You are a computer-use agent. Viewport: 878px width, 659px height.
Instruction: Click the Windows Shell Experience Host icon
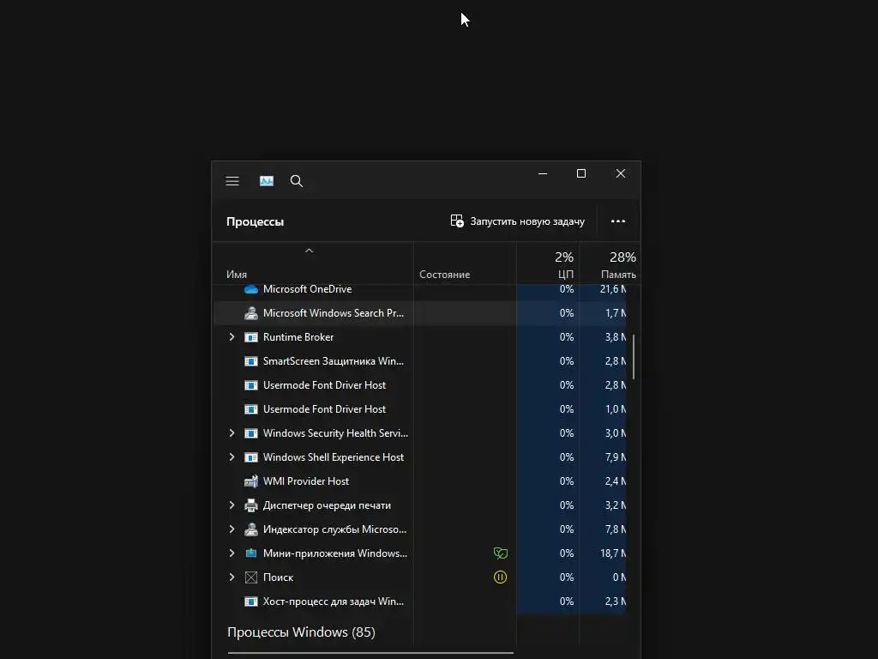[x=251, y=457]
